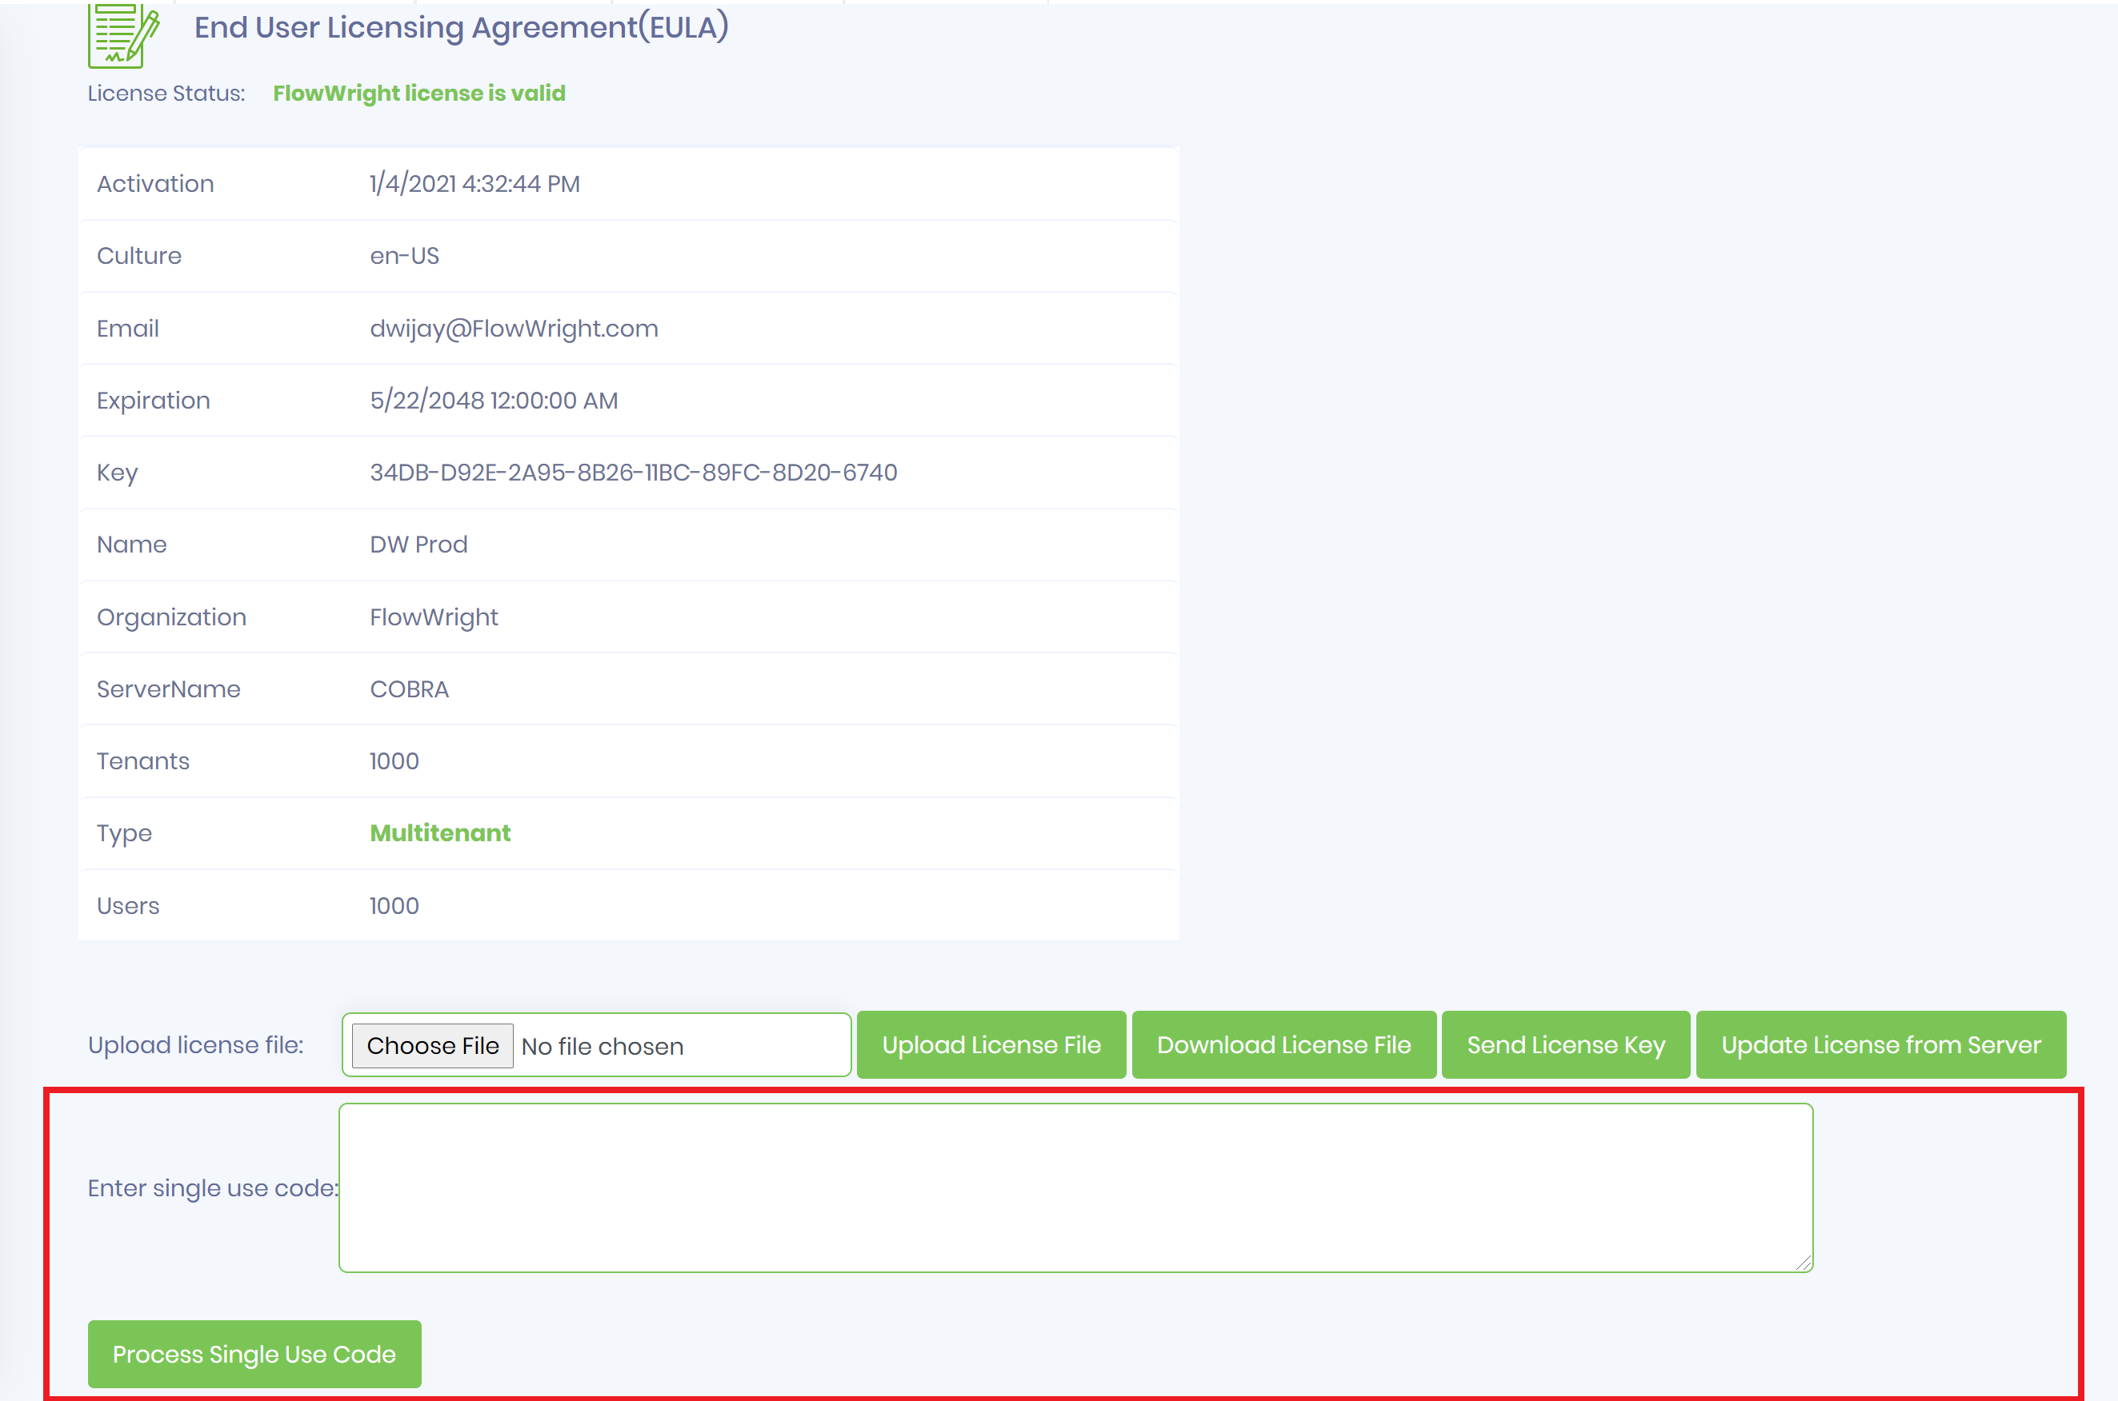
Task: Click the Multitenant type label
Action: click(440, 832)
